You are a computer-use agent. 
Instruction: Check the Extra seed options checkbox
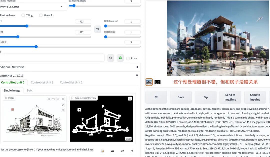coord(128,58)
